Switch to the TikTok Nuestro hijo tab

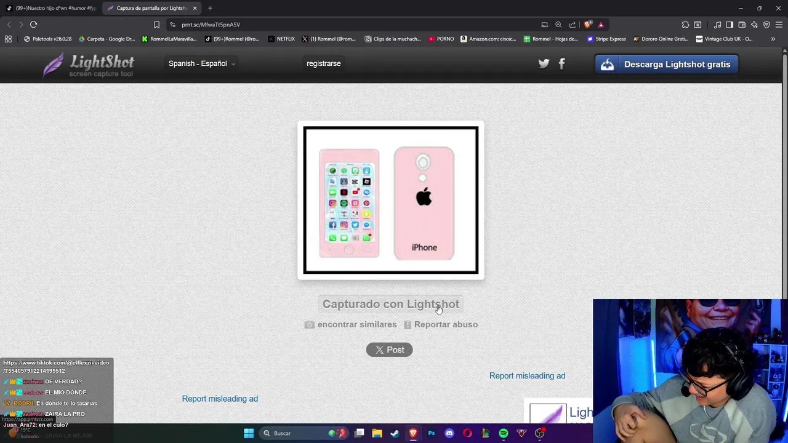pos(51,8)
